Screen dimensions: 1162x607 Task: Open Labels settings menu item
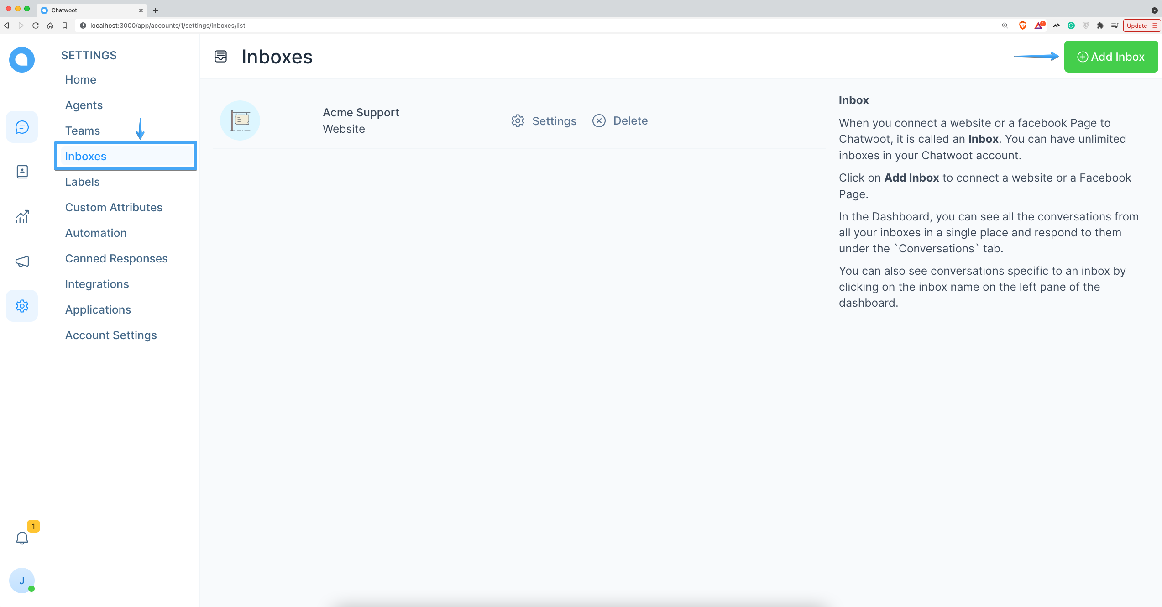[x=81, y=181]
